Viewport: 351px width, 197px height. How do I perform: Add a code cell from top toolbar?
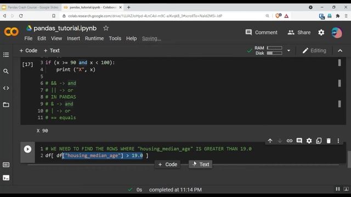[28, 50]
